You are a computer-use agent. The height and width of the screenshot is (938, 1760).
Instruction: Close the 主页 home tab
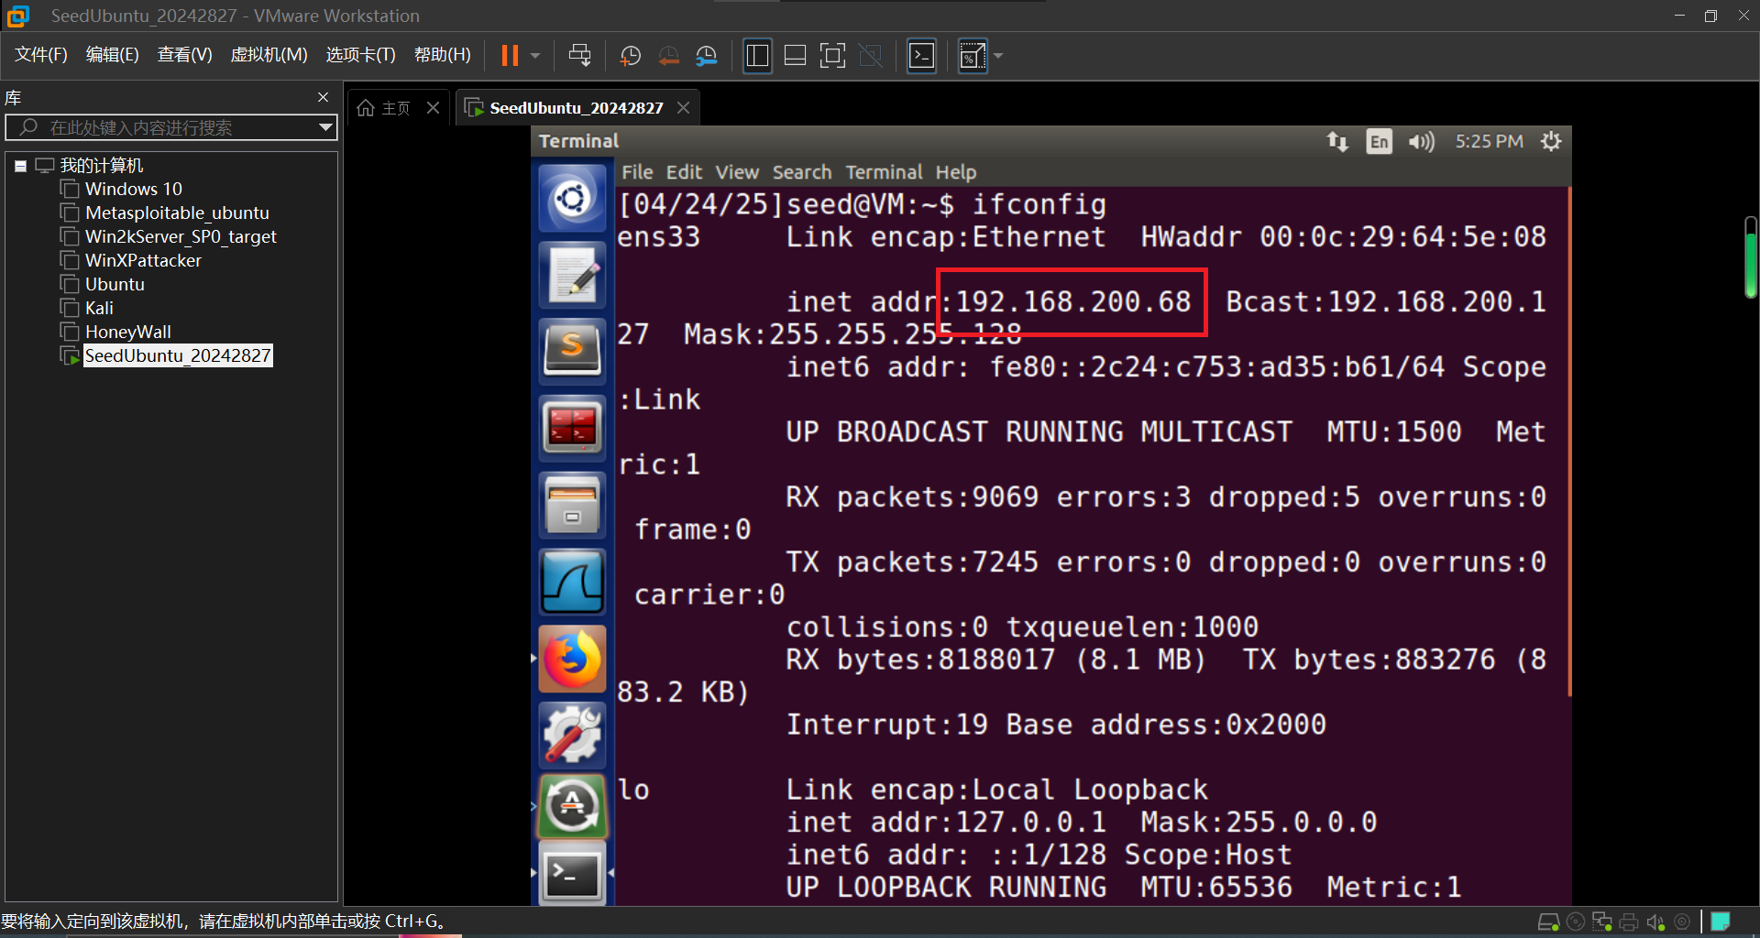tap(434, 108)
